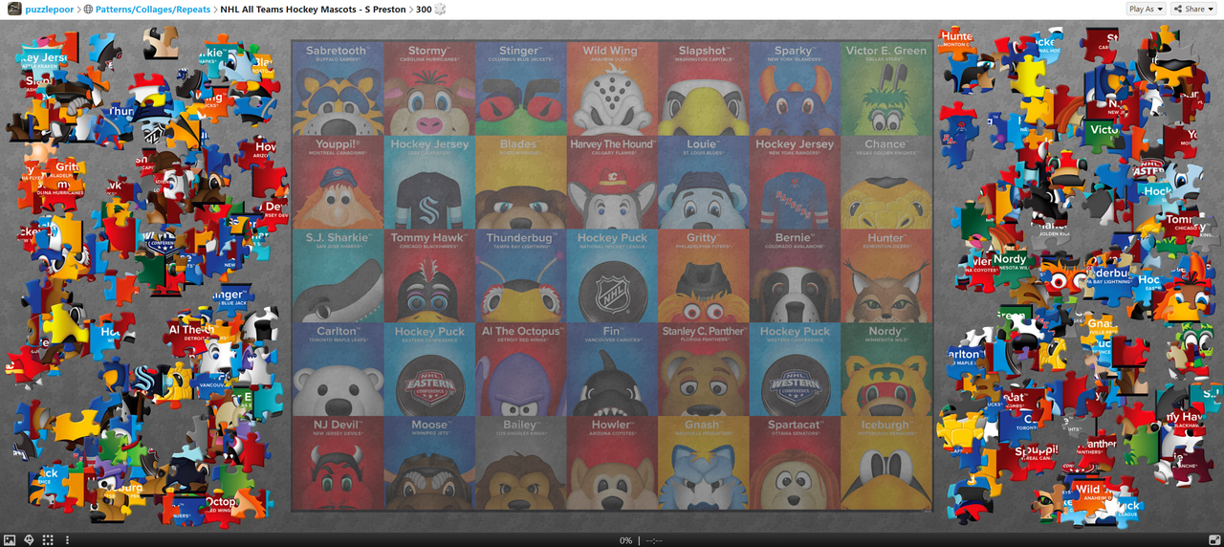
Task: Click the Stinger mascot tile
Action: (520, 88)
